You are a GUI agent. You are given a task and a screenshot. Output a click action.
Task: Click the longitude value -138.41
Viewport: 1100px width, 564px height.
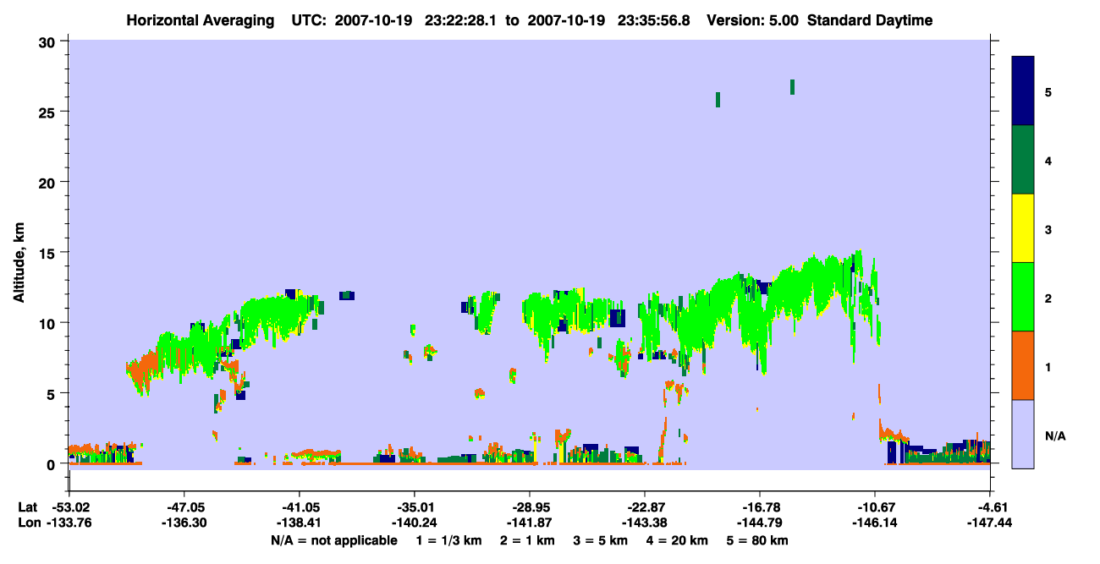coord(299,523)
